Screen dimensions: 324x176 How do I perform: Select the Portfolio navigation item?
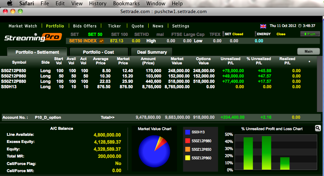pyautogui.click(x=55, y=26)
